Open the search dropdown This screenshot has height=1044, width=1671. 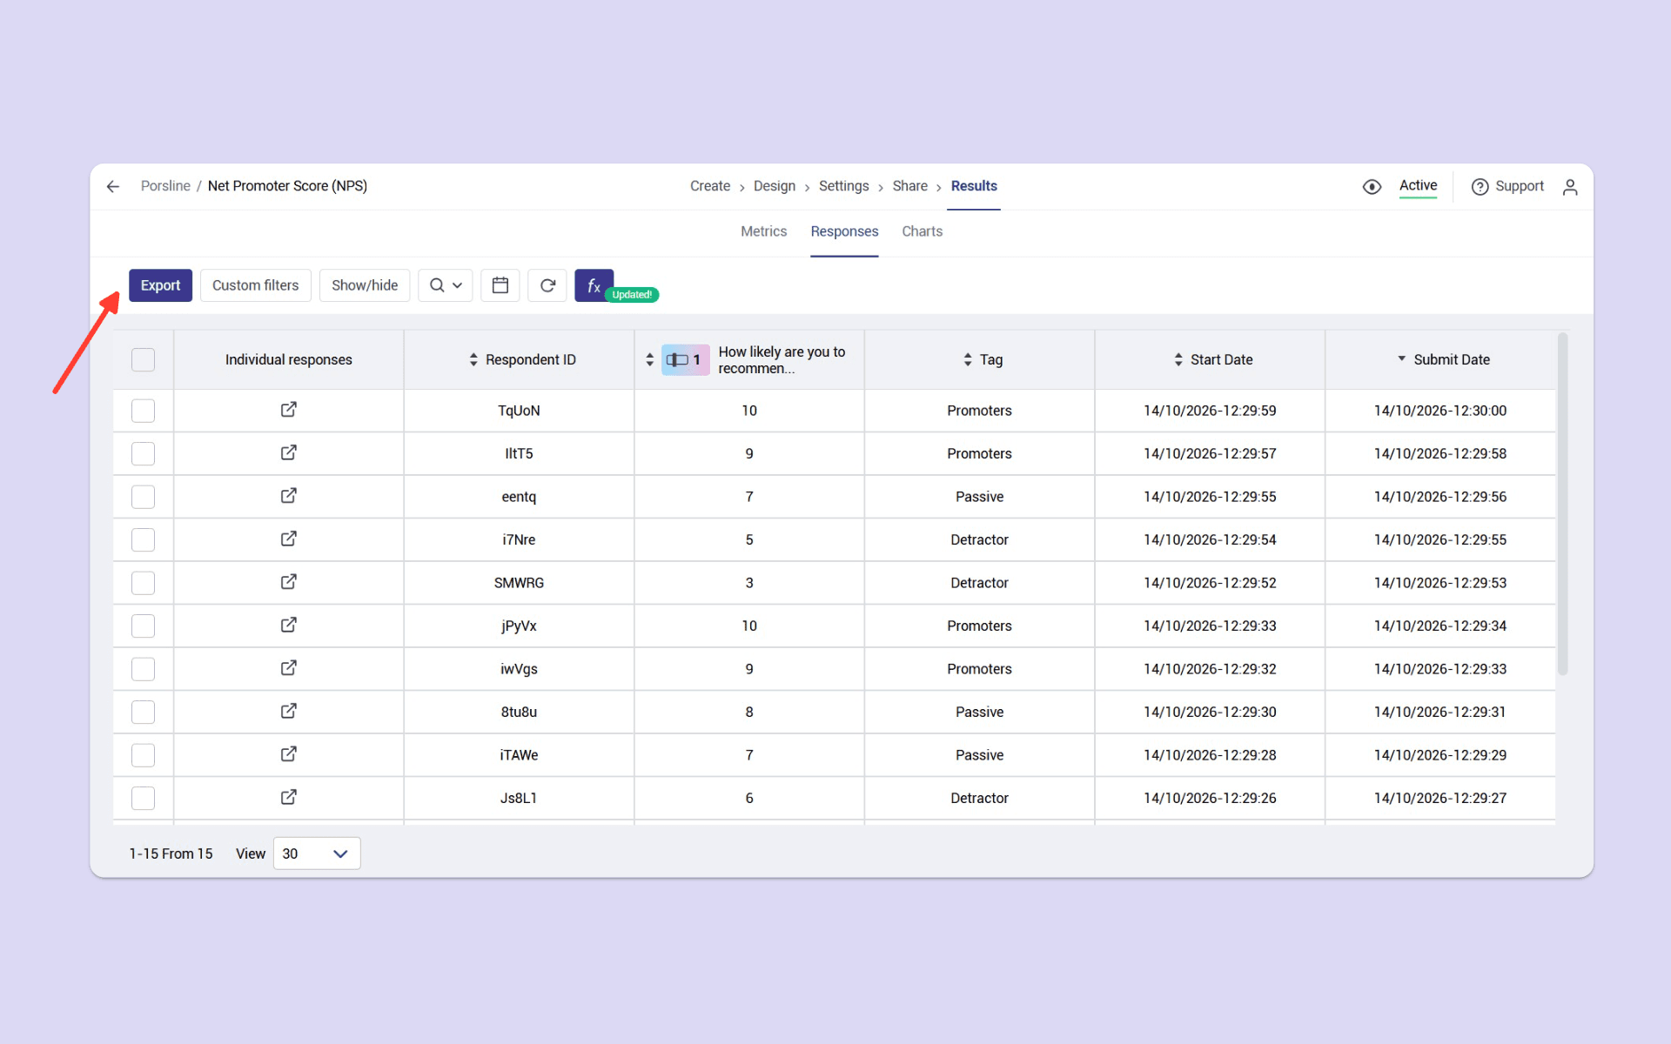(446, 285)
